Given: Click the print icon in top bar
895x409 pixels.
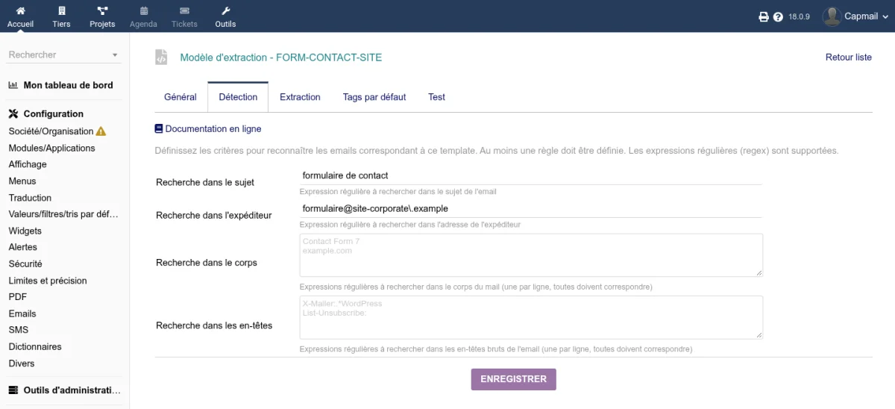Looking at the screenshot, I should tap(764, 16).
